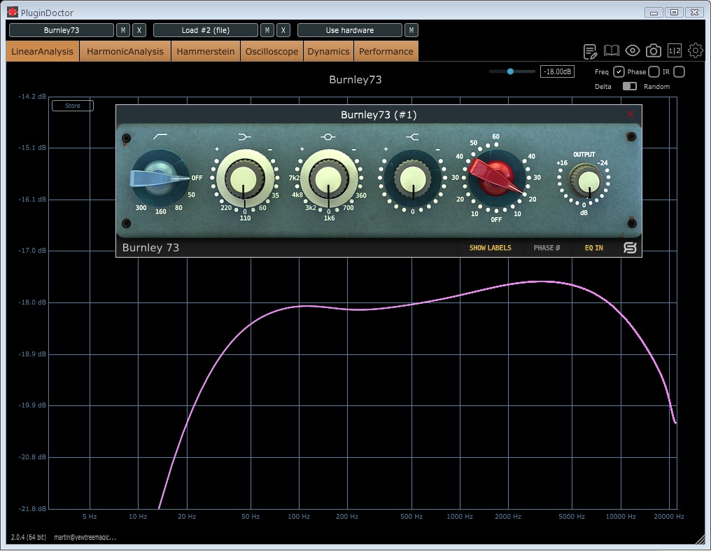This screenshot has width=711, height=551.
Task: Open the notes editor icon
Action: tap(590, 51)
